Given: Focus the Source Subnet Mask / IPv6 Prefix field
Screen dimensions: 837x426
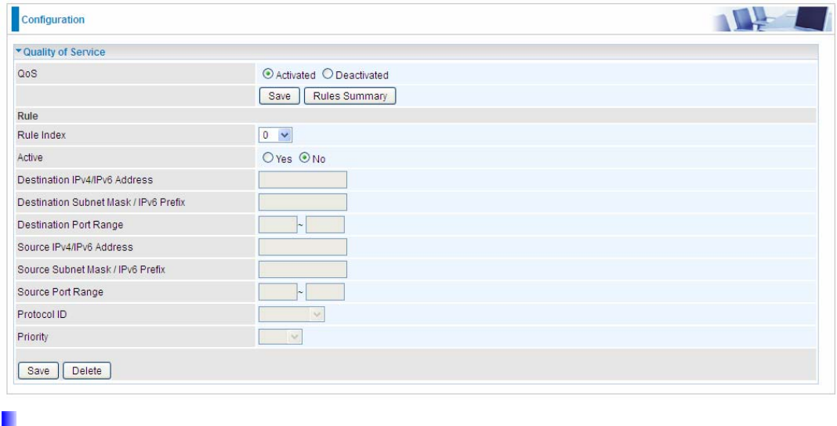Looking at the screenshot, I should click(x=303, y=270).
